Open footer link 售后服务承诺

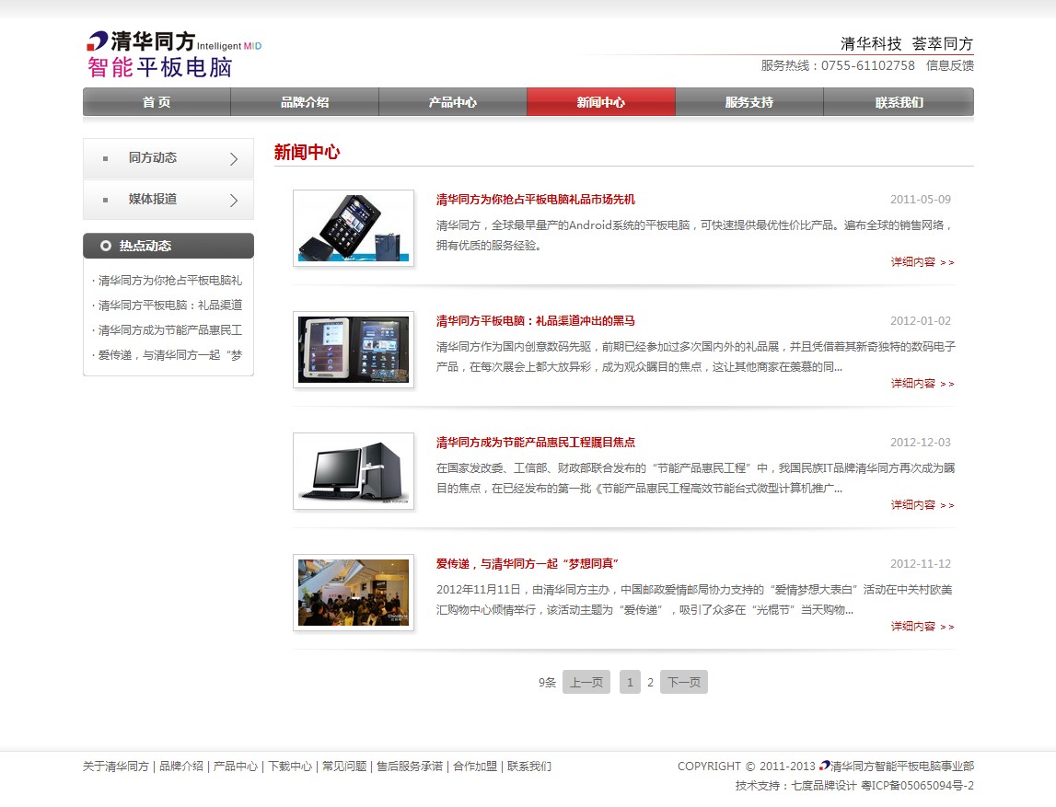(x=410, y=766)
